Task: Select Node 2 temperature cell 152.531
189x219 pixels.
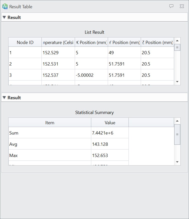Action: point(58,64)
